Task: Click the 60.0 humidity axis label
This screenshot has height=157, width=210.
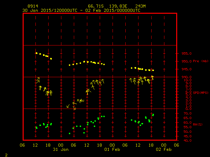Action: (187, 123)
